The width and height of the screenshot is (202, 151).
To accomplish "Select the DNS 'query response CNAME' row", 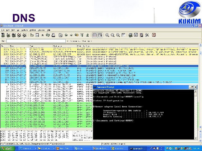I will [x=99, y=82].
